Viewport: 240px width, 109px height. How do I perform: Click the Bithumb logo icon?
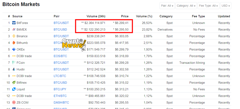click(14, 43)
